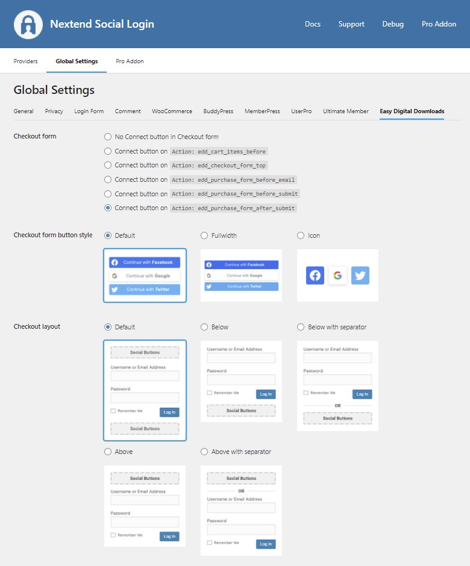Choose edd_checkout_form_top action radio option
The width and height of the screenshot is (470, 566).
108,165
